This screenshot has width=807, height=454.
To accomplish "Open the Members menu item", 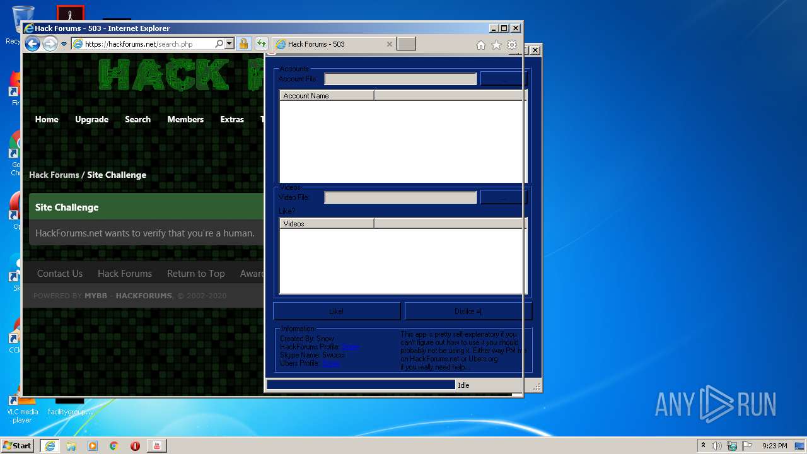I will [x=185, y=119].
